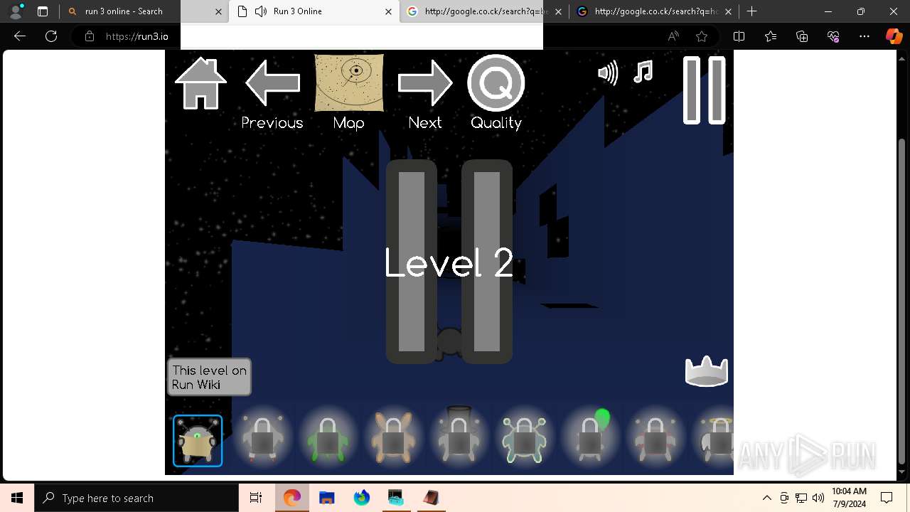Open Edge Settings and more menu
This screenshot has width=910, height=512.
864,36
